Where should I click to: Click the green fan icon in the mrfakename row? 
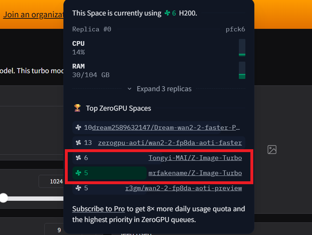[78, 173]
